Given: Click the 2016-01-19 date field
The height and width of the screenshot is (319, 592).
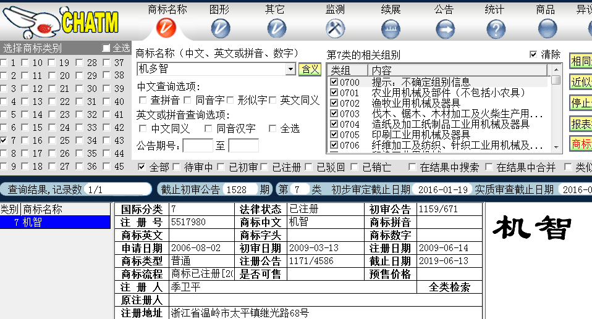Looking at the screenshot, I should 442,189.
